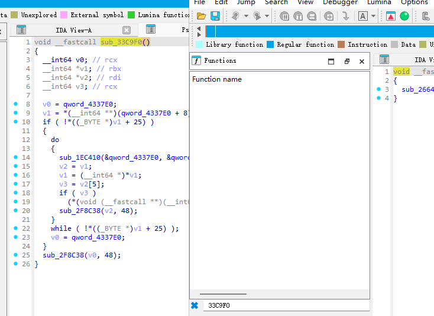The height and width of the screenshot is (316, 434).
Task: Toggle breakpoint dot at line 26
Action: (16, 263)
